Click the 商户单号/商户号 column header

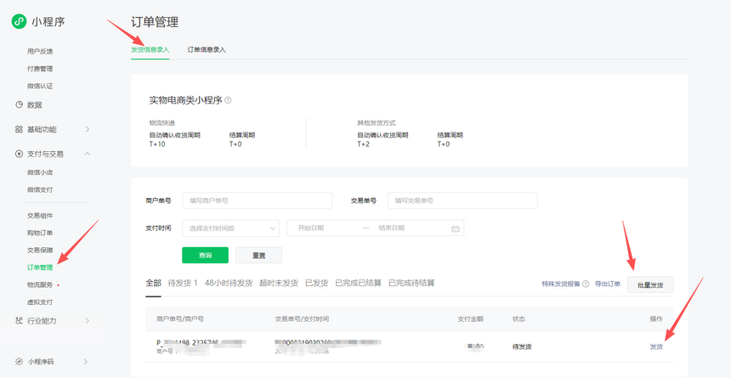point(180,319)
